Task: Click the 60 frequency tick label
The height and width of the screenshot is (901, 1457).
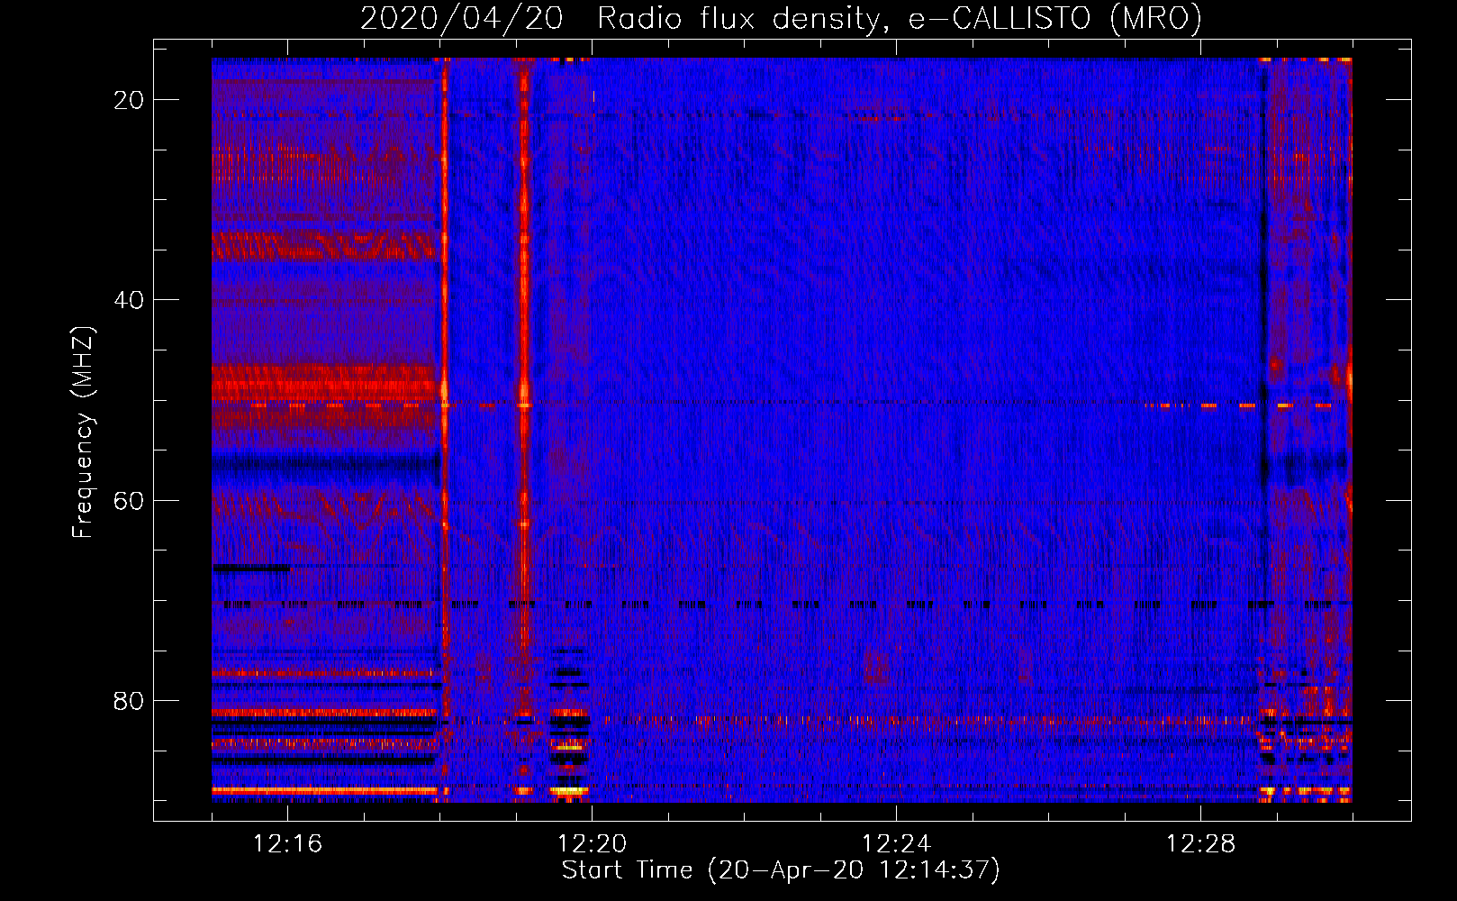Action: [x=129, y=501]
